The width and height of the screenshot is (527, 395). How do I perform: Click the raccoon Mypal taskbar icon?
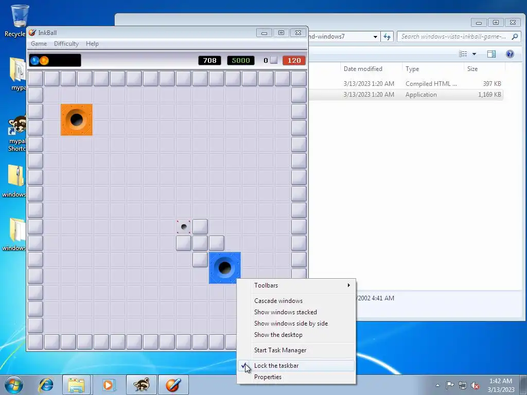click(142, 385)
